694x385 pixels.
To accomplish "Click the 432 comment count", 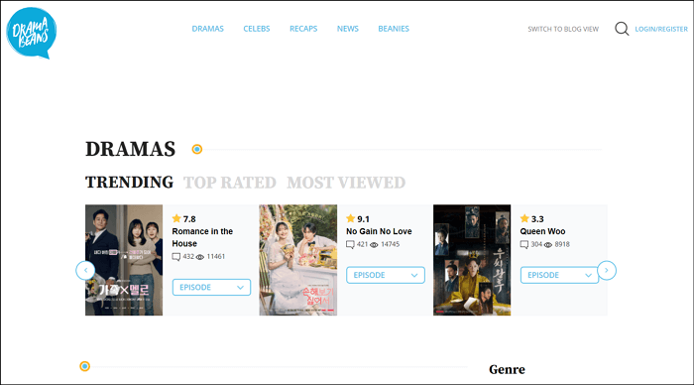I will click(188, 257).
